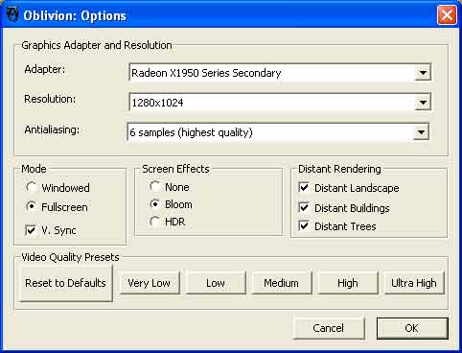
Task: Click the Reset to Defaults button
Action: point(65,283)
